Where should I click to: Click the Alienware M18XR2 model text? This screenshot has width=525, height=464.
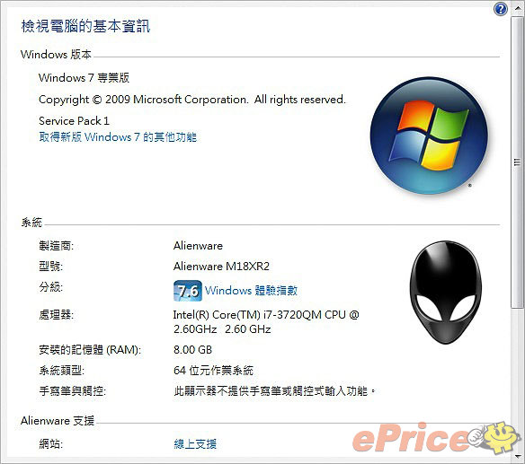click(x=221, y=267)
